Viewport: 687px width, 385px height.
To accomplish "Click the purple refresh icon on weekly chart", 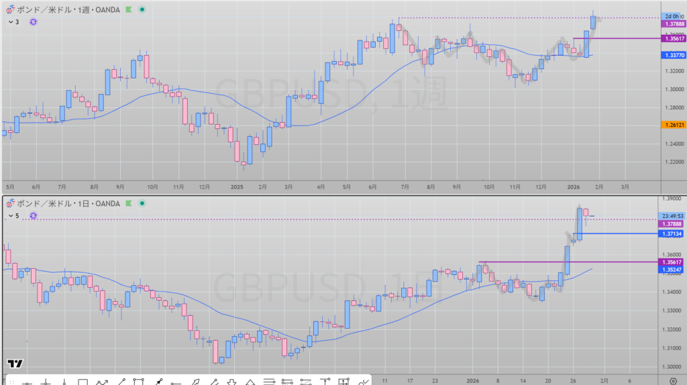I will 34,22.
